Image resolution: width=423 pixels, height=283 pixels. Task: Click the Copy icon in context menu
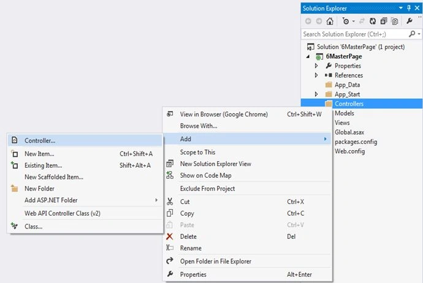tap(170, 213)
